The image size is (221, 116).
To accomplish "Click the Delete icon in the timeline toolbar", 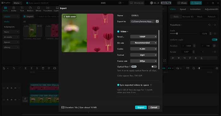I will click(x=43, y=68).
